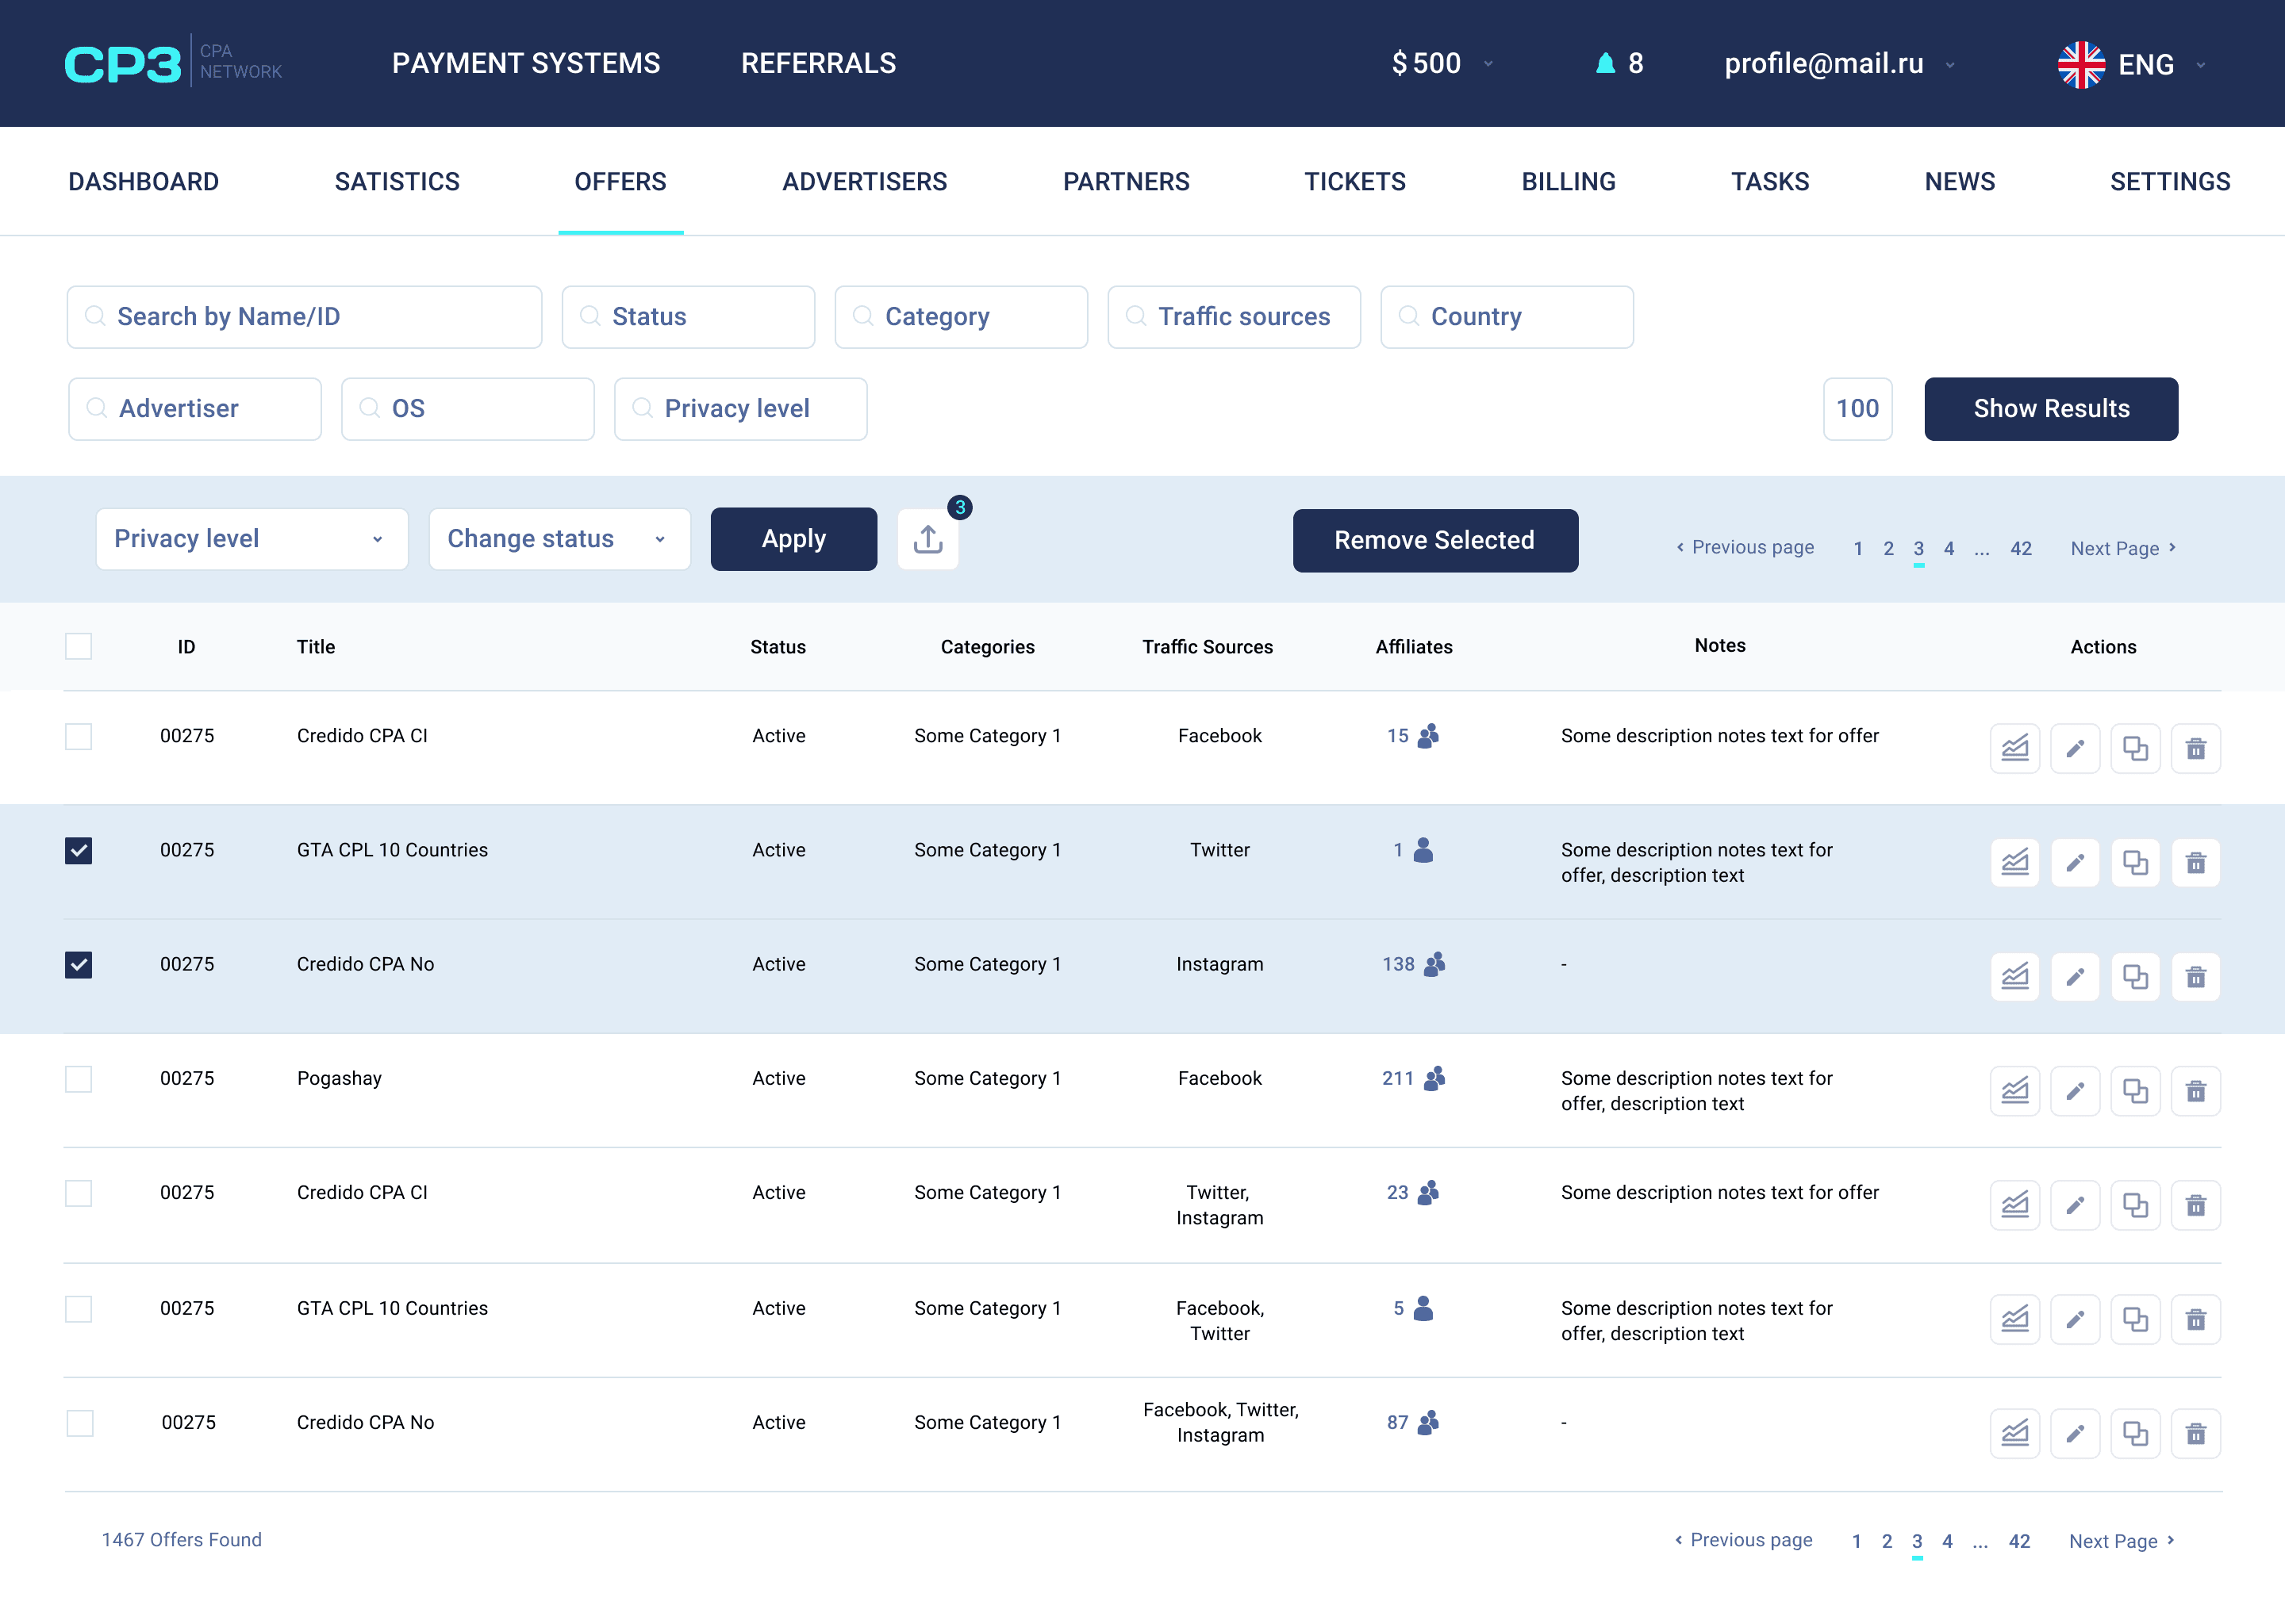
Task: Go to Previous page in bottom pagination
Action: pyautogui.click(x=1743, y=1540)
